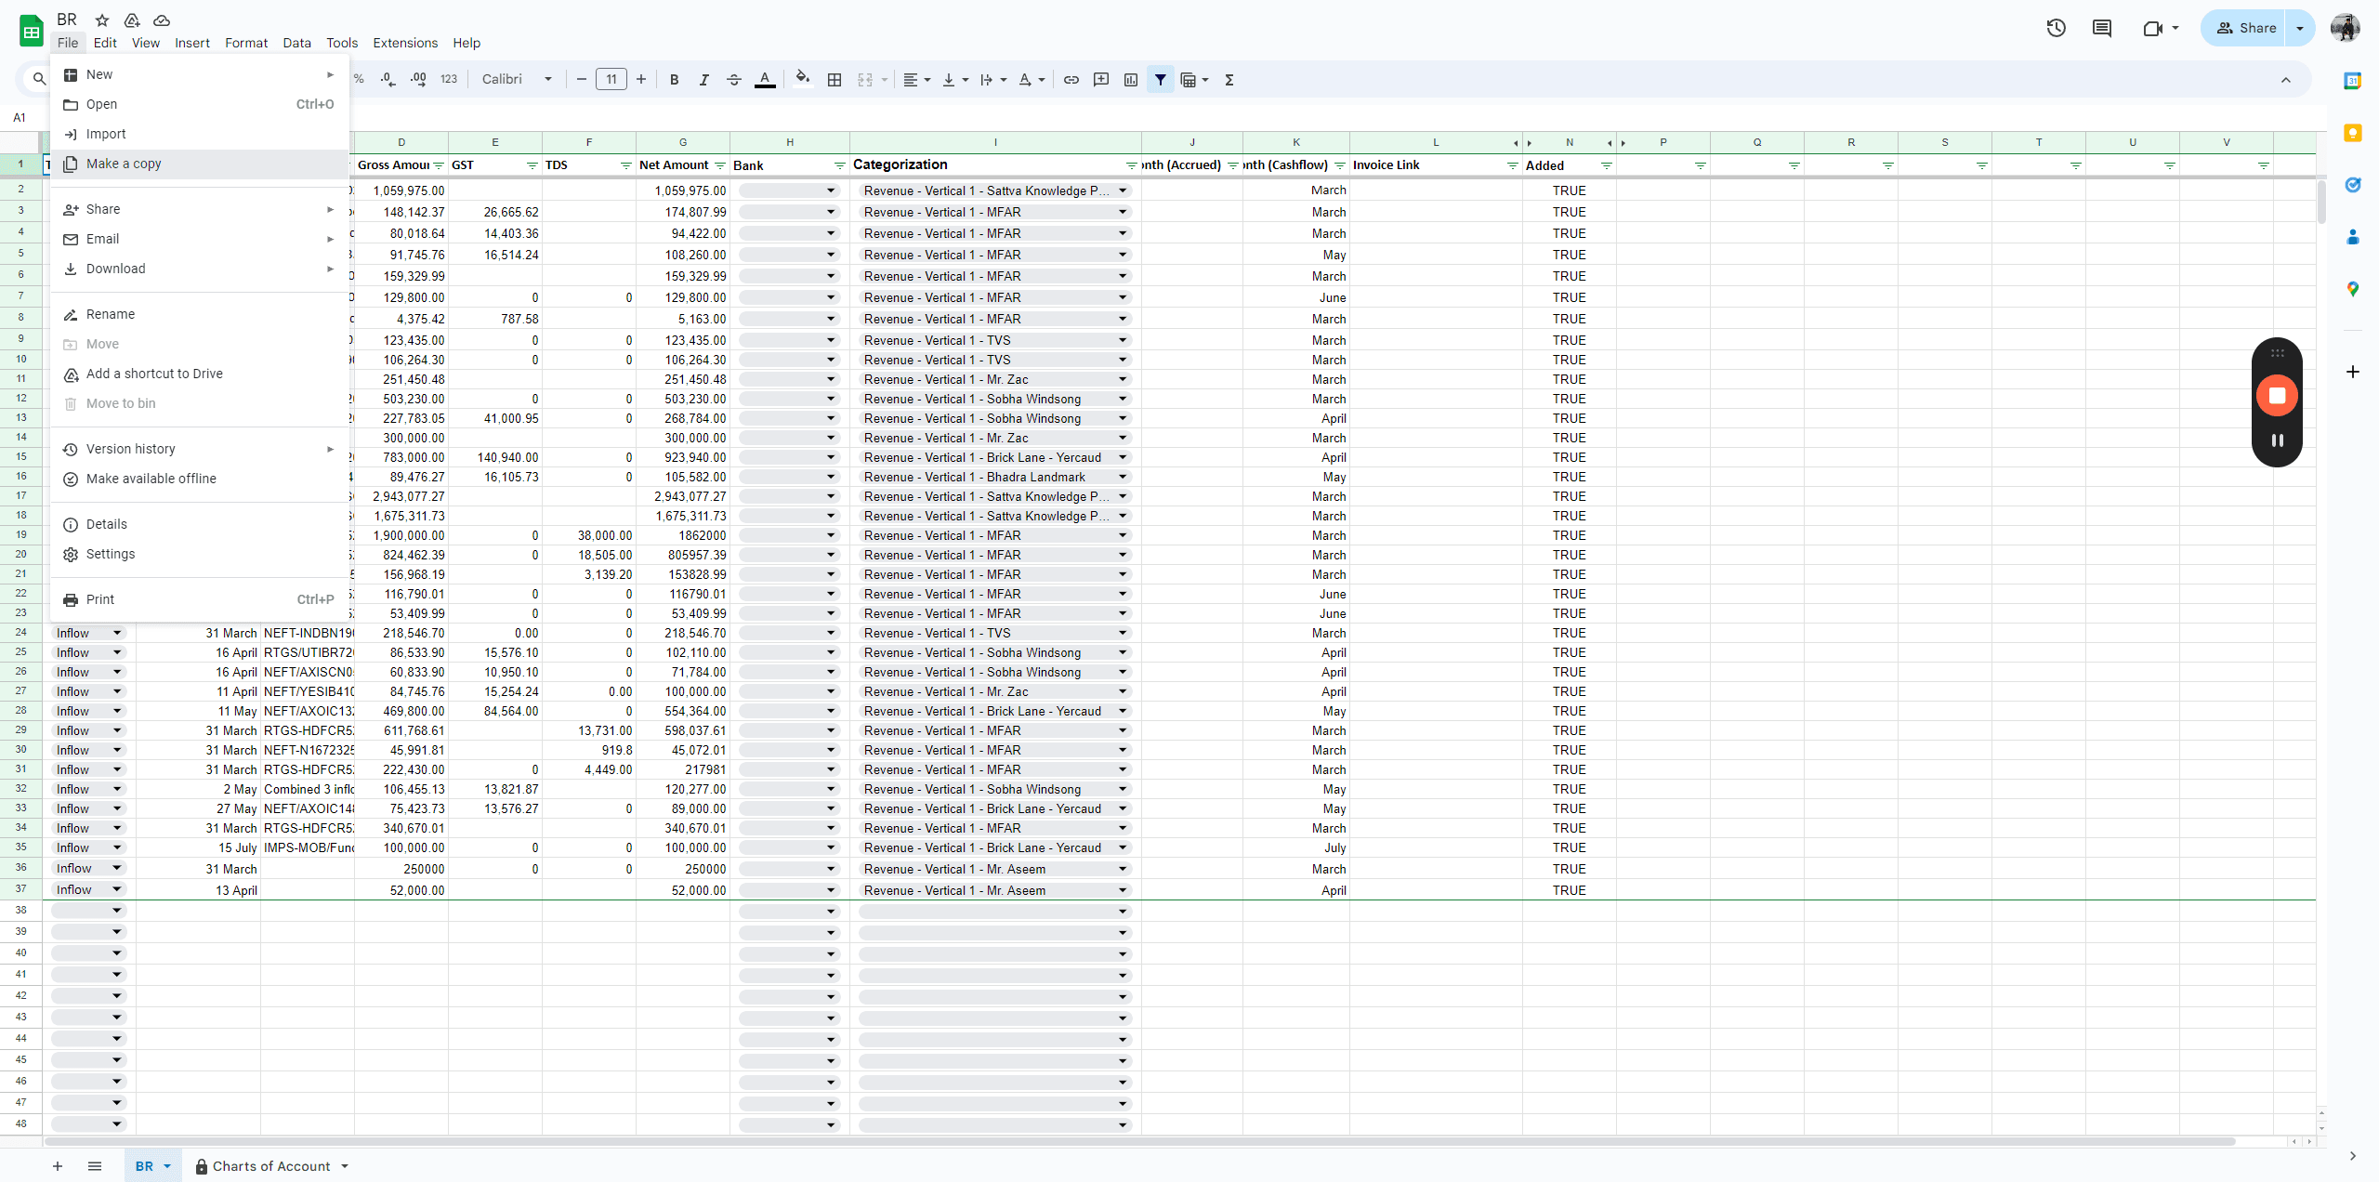Open Rename in File menu

(x=200, y=314)
